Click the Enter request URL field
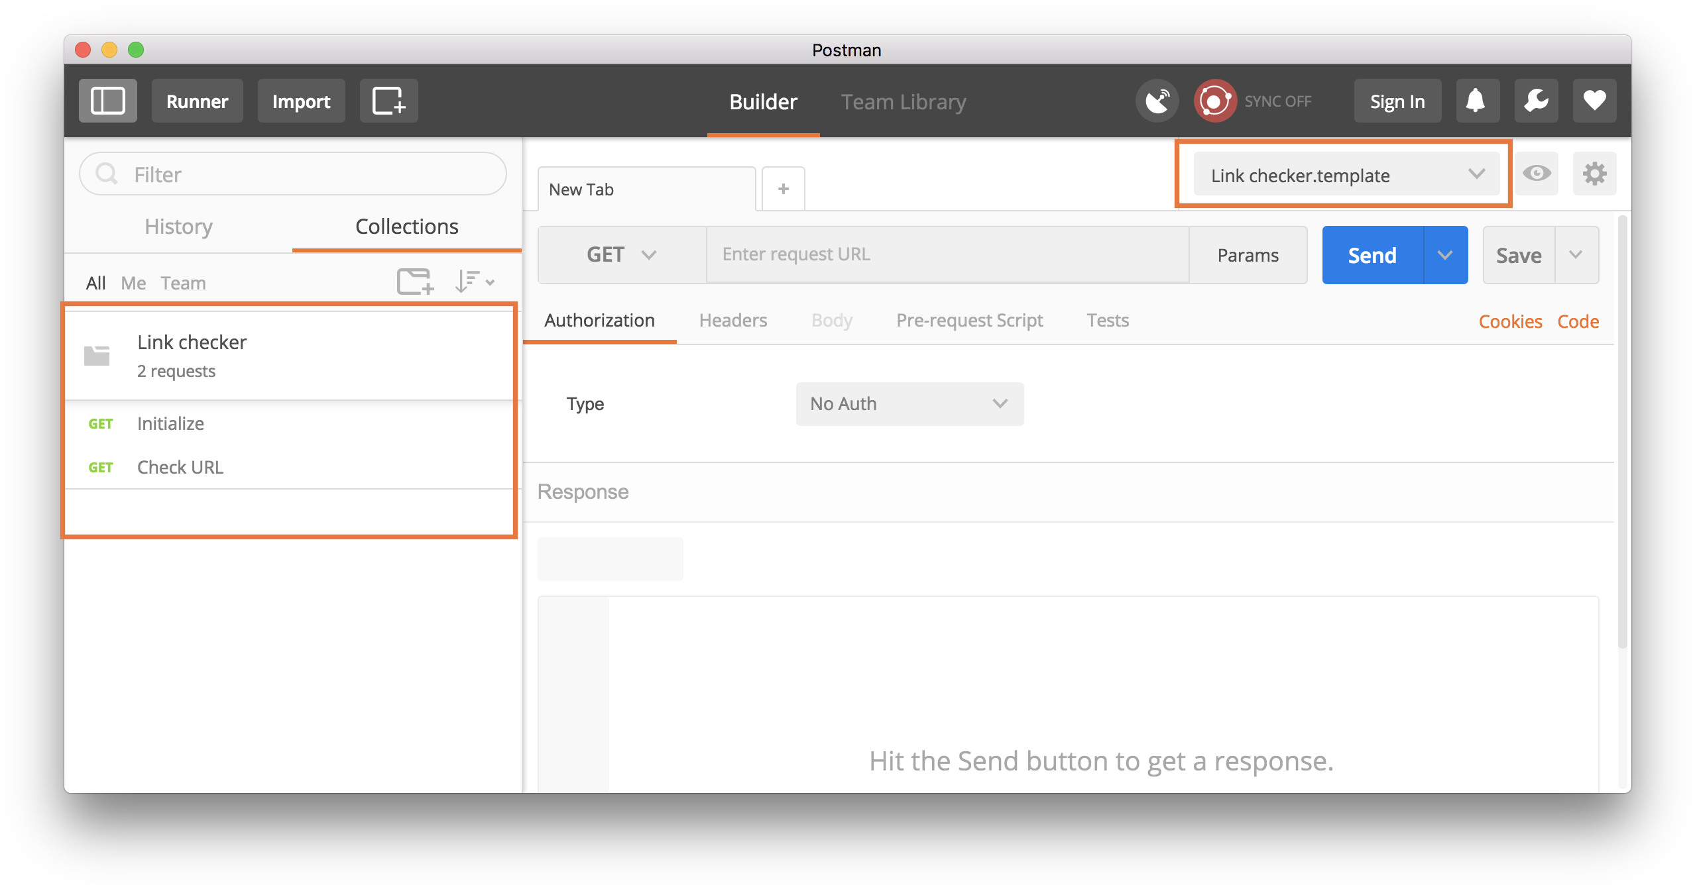 pyautogui.click(x=948, y=254)
